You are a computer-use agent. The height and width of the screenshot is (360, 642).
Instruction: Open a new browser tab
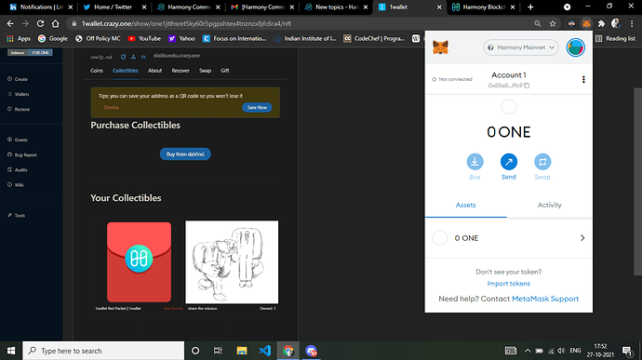point(530,7)
